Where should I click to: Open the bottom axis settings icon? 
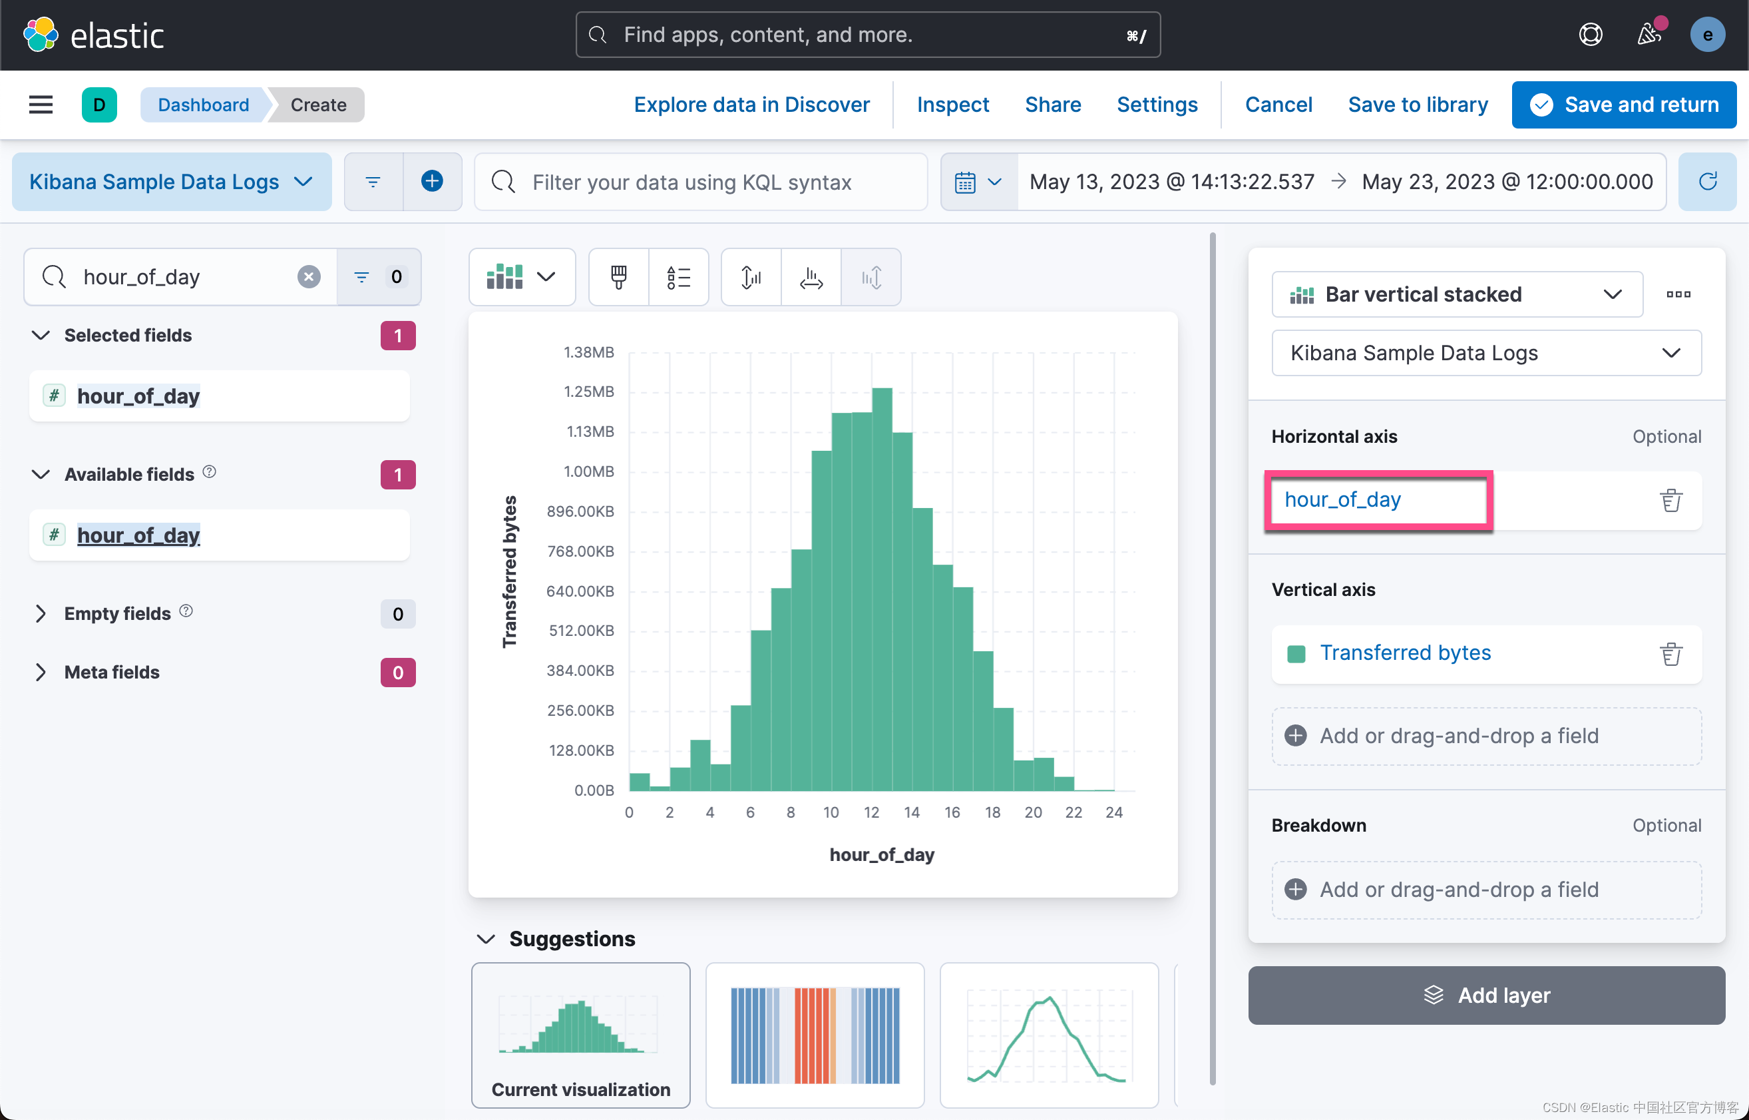[810, 276]
